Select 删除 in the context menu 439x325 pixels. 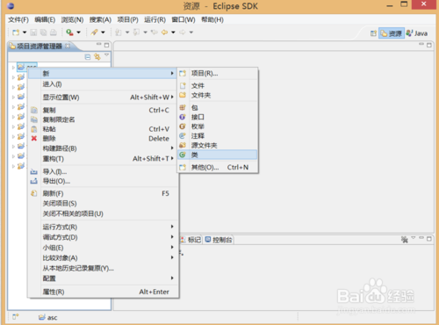[103, 139]
